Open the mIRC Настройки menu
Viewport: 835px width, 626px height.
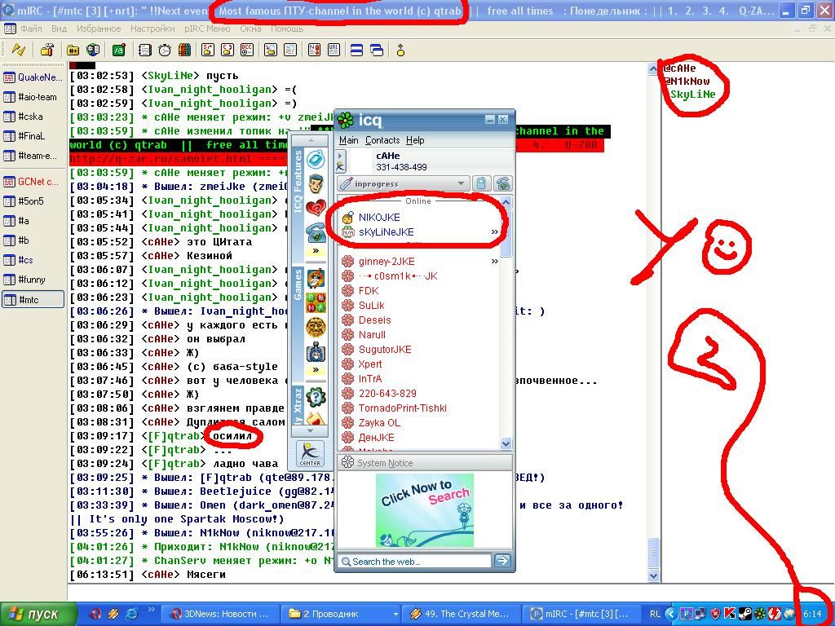click(x=152, y=29)
